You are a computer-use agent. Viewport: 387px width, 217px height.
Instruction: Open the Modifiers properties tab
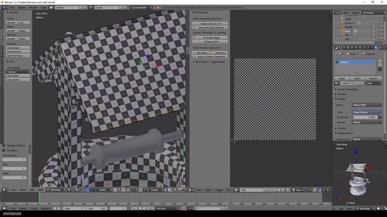(368, 48)
